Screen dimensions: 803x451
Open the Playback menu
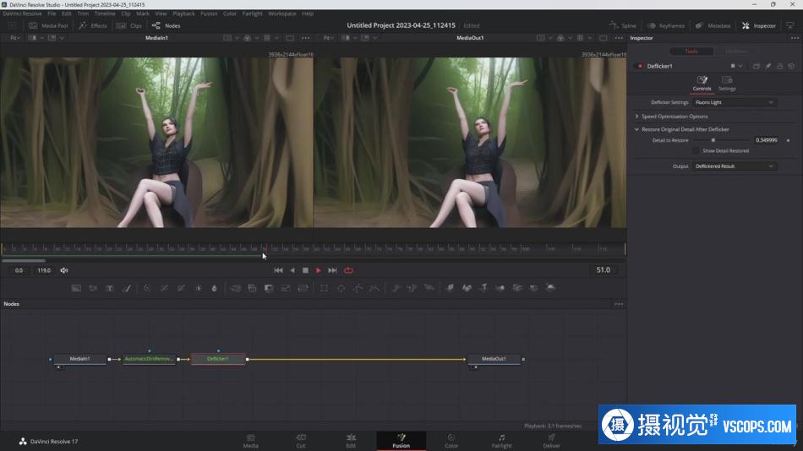183,14
